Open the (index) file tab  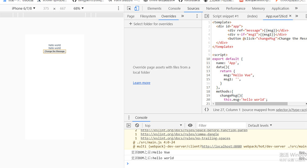click(252, 16)
